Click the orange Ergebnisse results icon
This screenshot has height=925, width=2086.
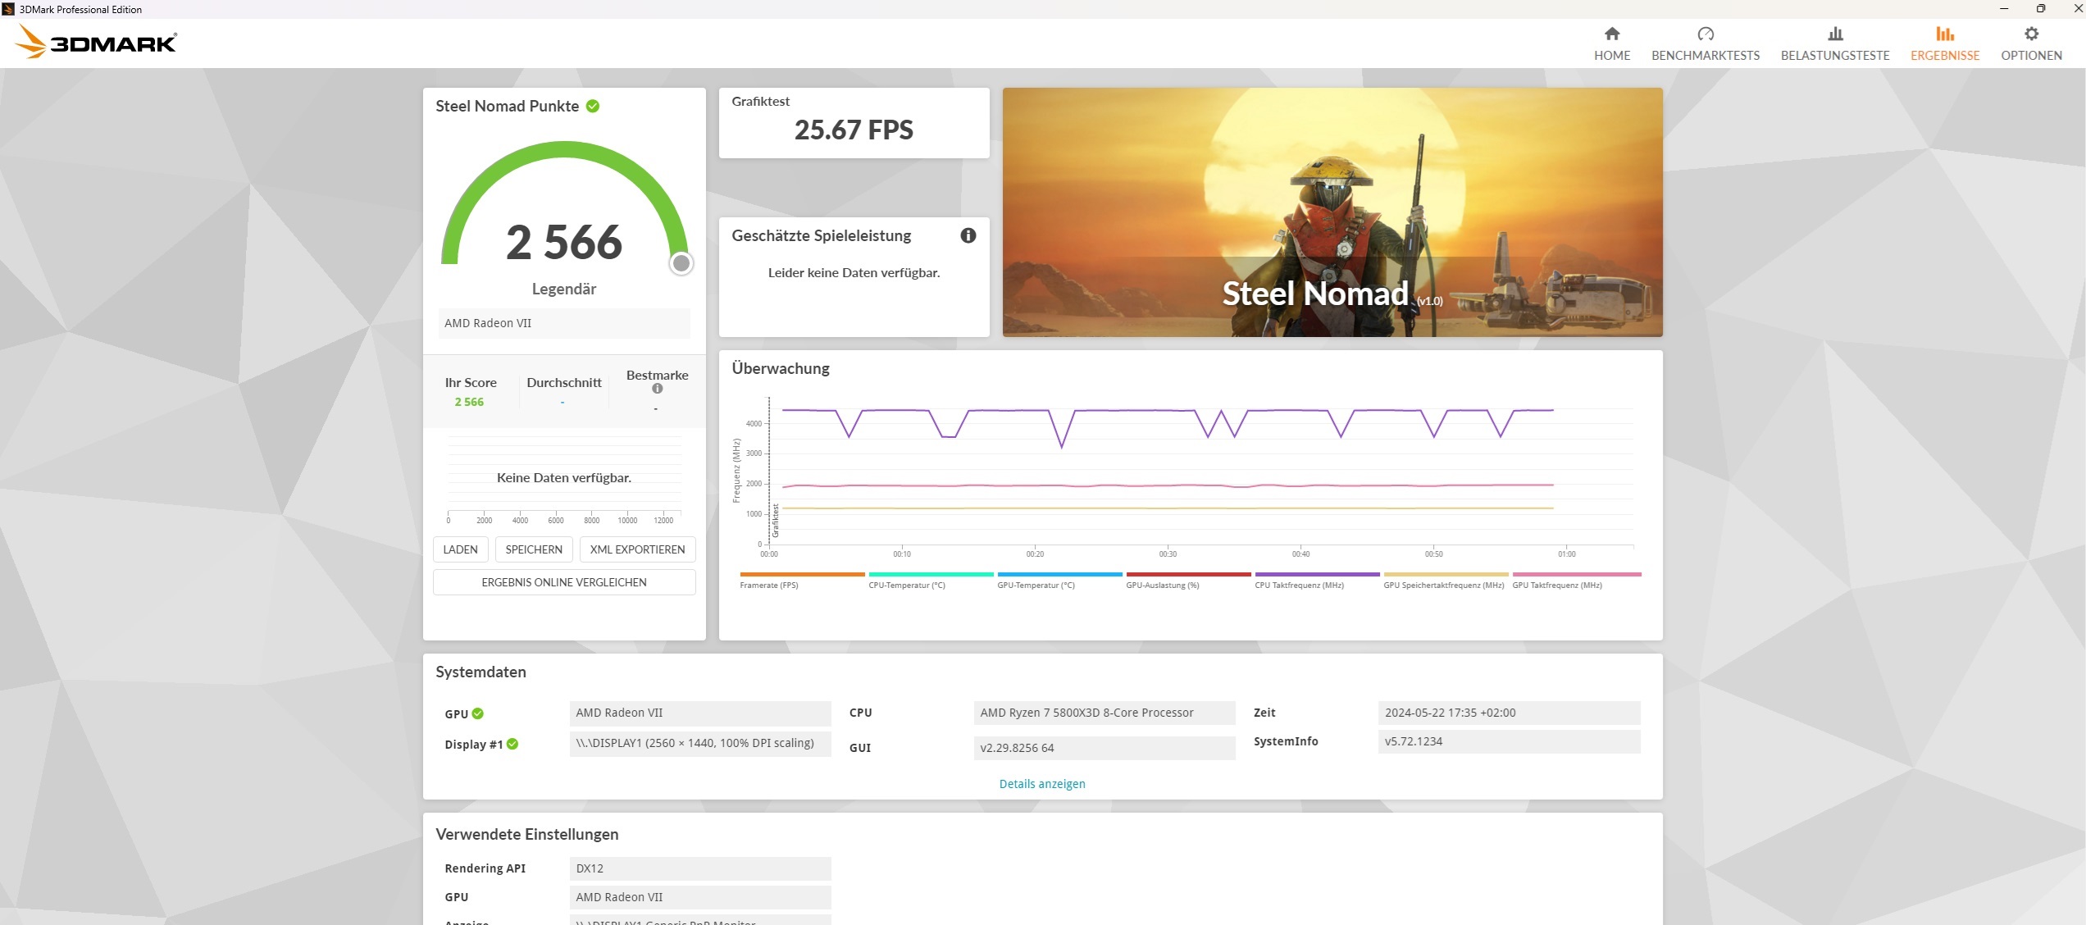point(1944,34)
